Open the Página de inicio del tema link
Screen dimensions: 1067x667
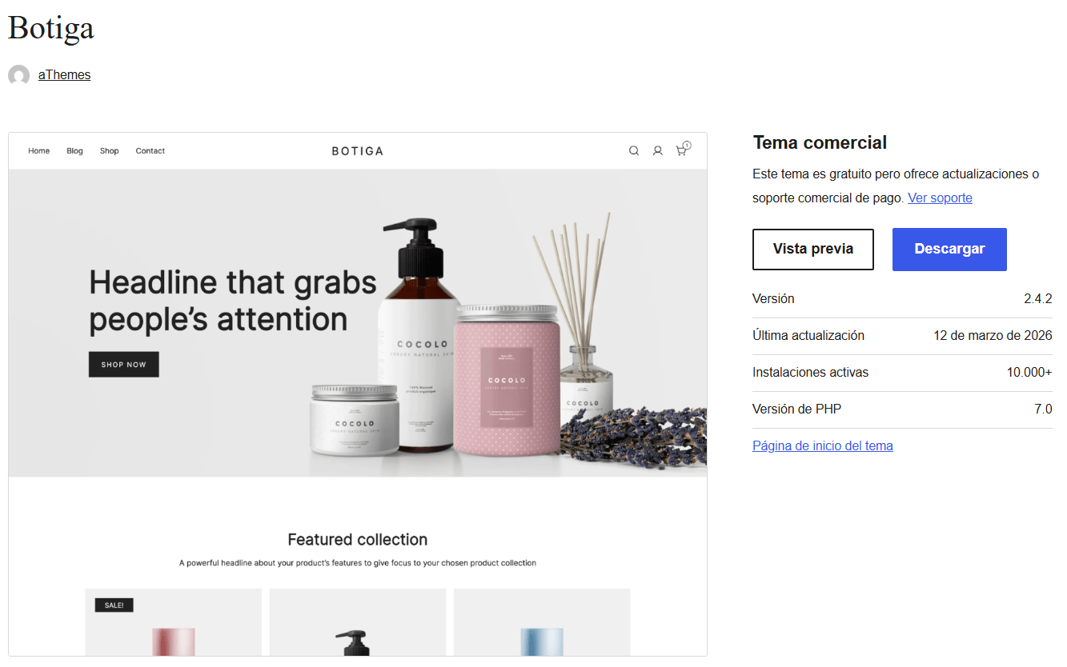click(823, 445)
